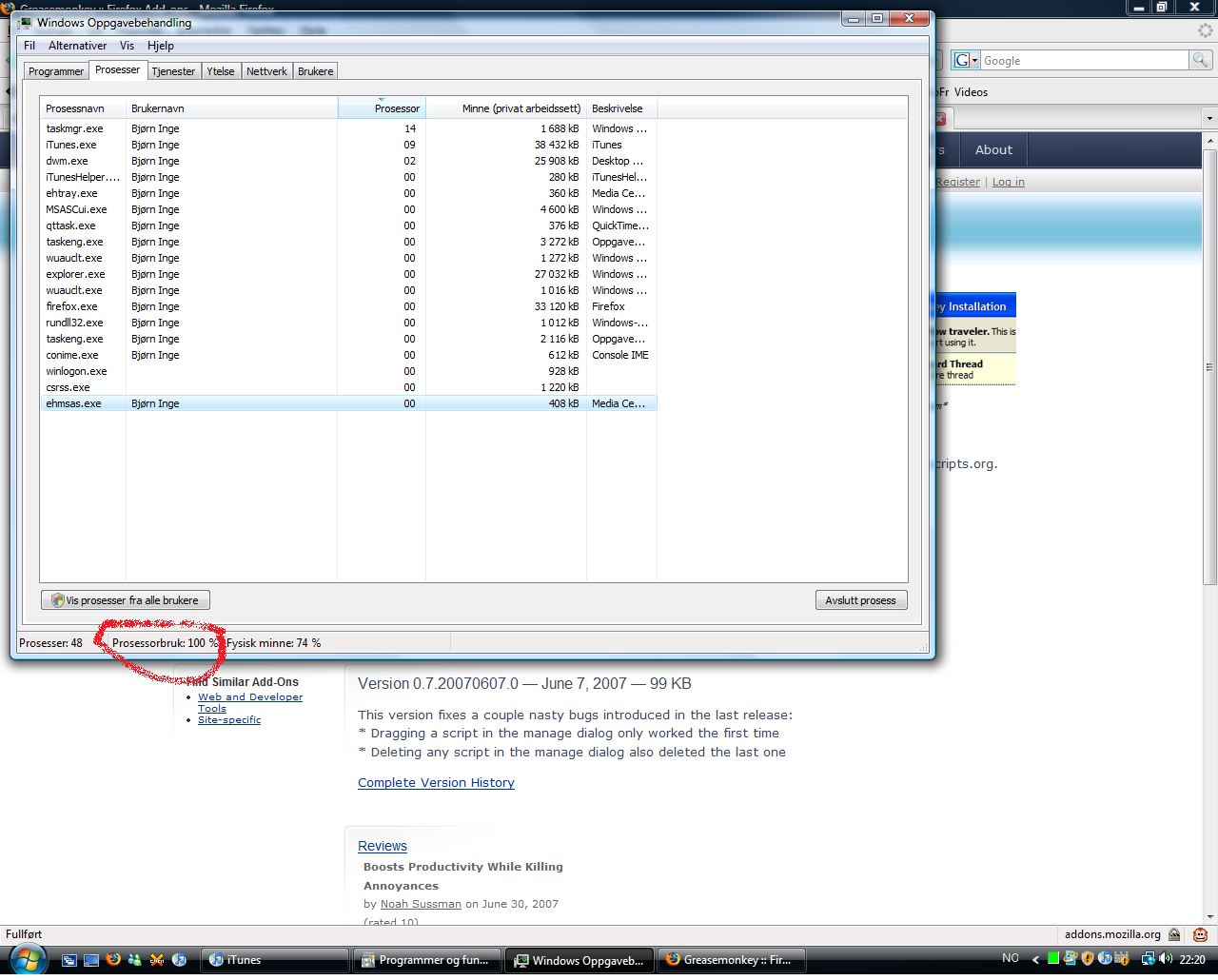Switch to Programmer og fun... taskbar button
Viewport: 1218px width, 980px height.
point(426,960)
